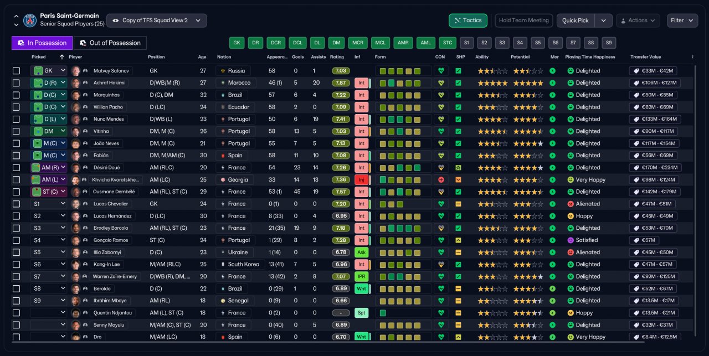The width and height of the screenshot is (709, 356).
Task: Click the profile icon beside Willian Pacho's name
Action: [85, 107]
